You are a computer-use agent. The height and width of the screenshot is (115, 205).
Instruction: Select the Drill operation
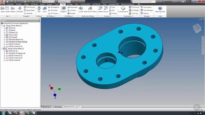39,9
